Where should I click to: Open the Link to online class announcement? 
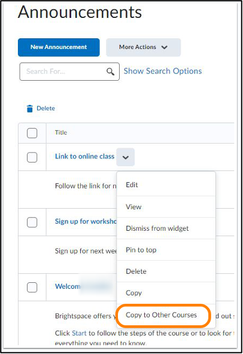[85, 157]
